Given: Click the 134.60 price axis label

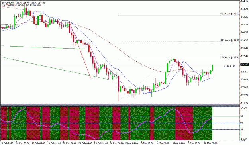Looking at the screenshot, I should click(245, 80).
